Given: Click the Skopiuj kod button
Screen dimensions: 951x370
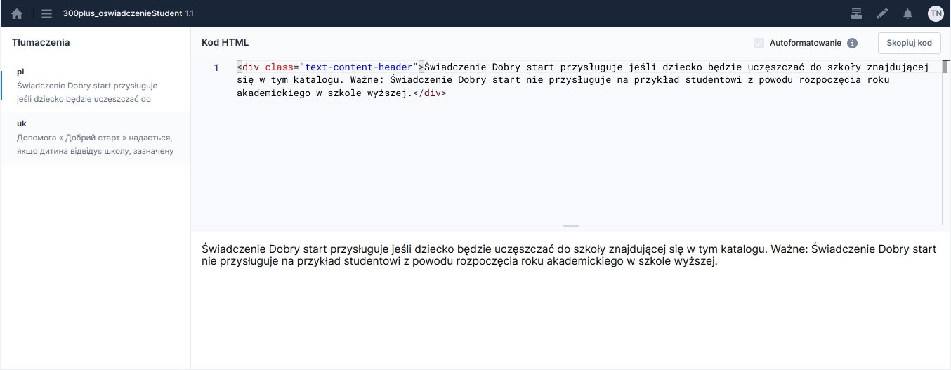Looking at the screenshot, I should (x=909, y=43).
